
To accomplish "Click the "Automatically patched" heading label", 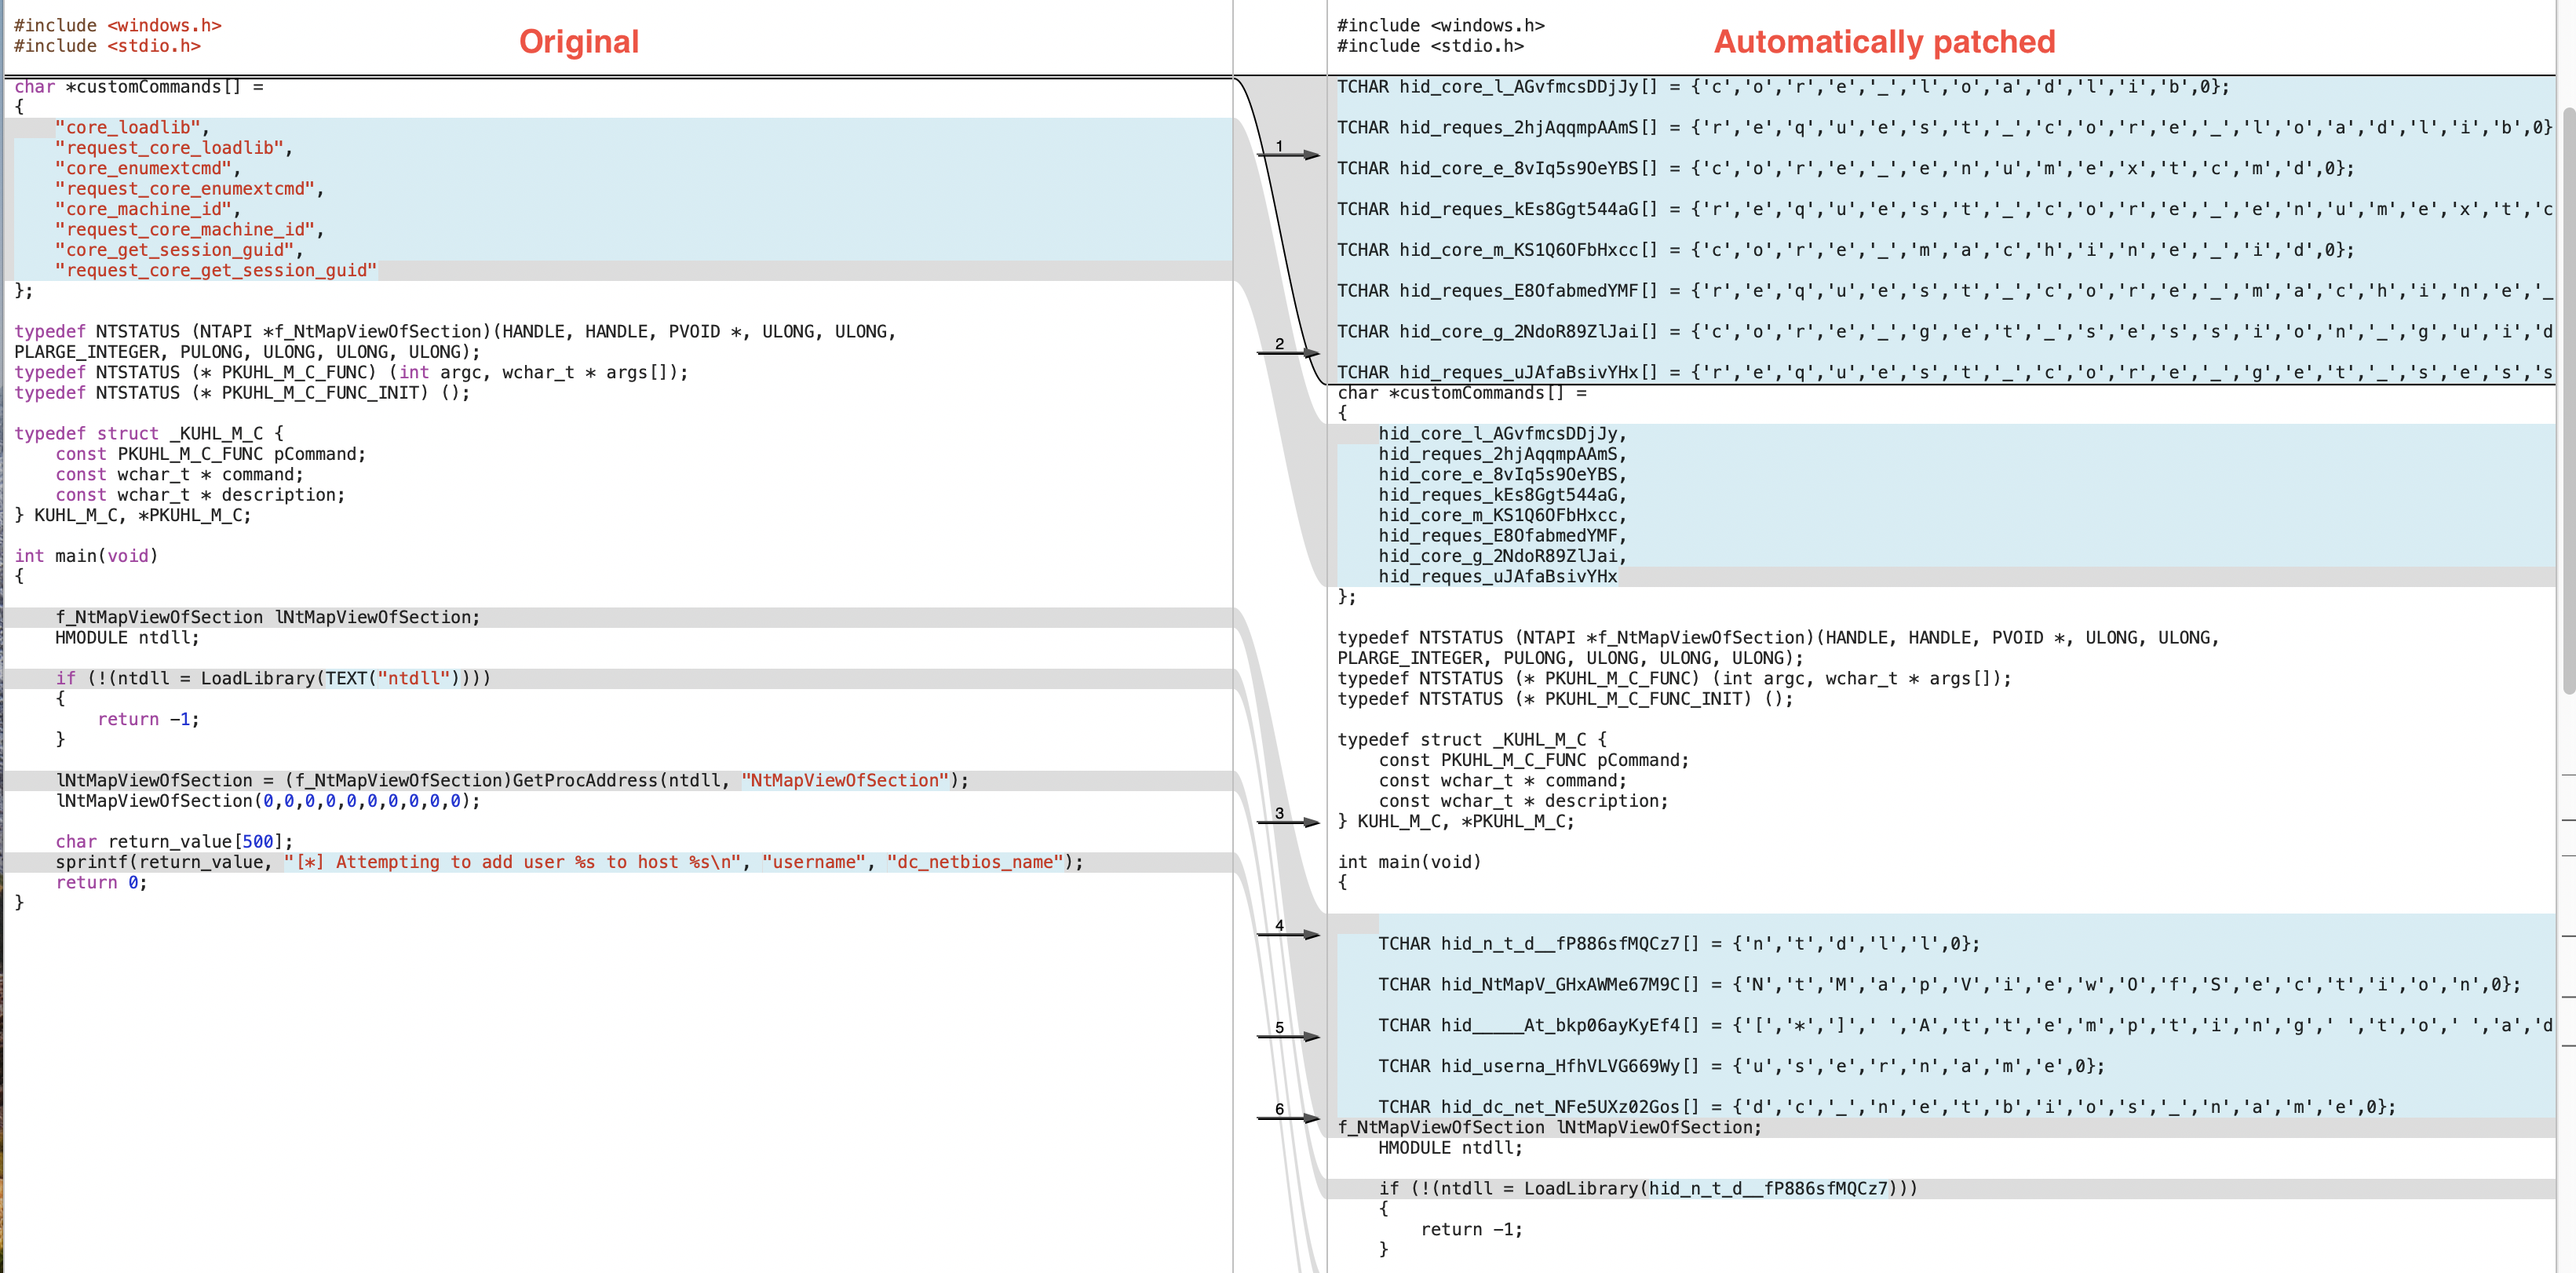I will pyautogui.click(x=1884, y=42).
